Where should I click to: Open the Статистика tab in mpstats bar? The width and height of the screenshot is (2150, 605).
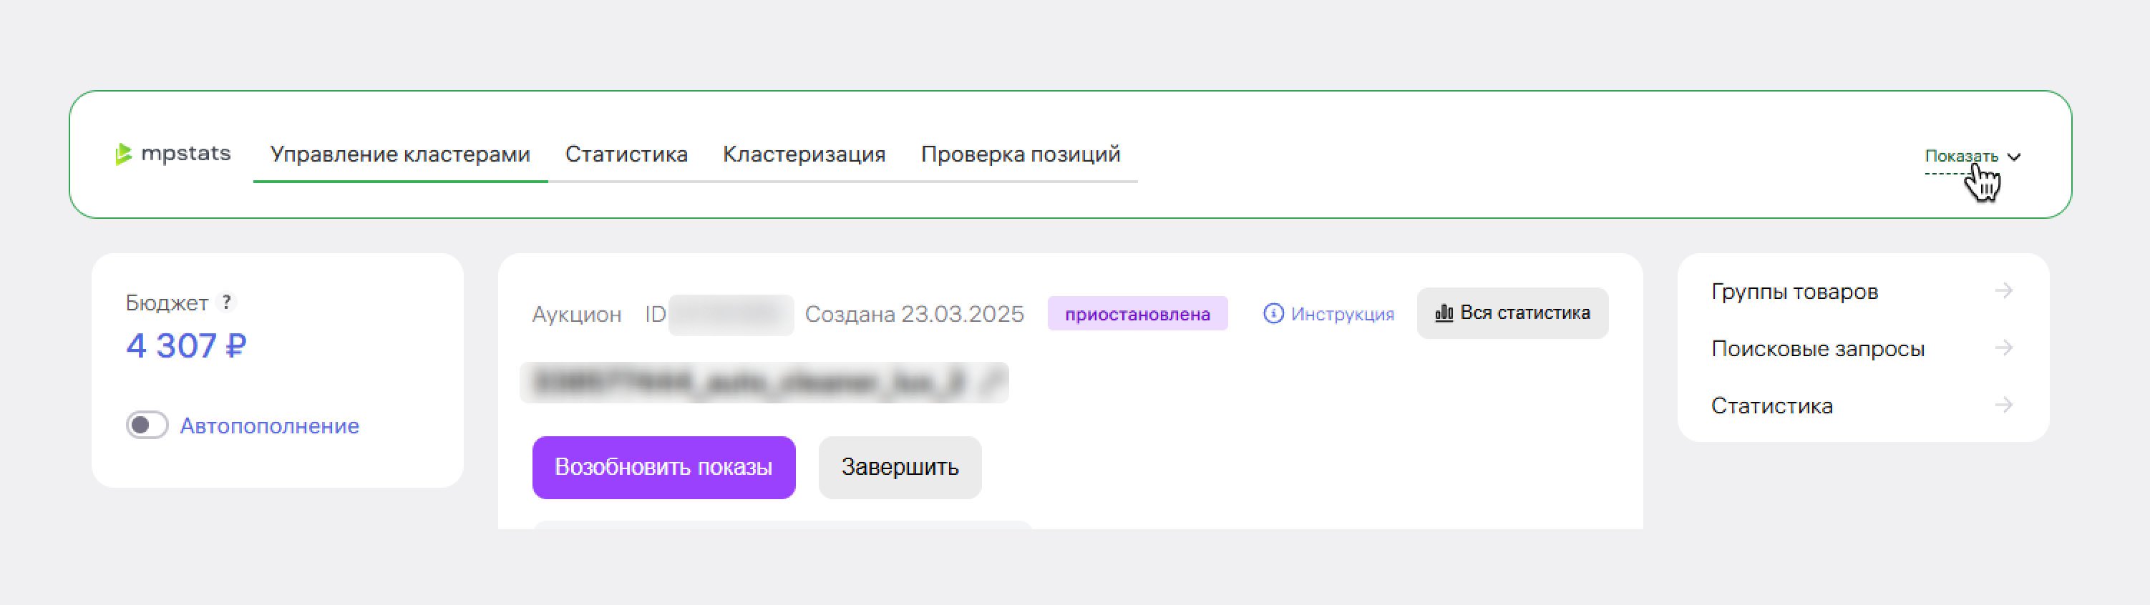(626, 154)
